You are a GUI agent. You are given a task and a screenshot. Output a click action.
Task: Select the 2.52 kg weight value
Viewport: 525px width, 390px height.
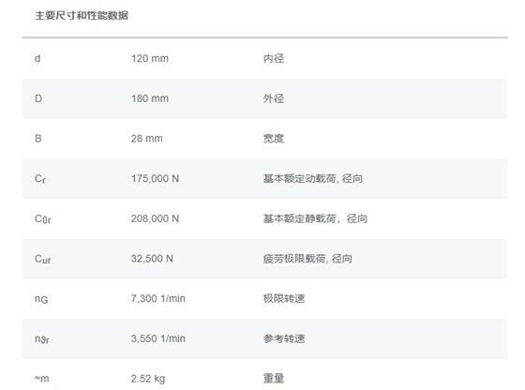pos(148,379)
